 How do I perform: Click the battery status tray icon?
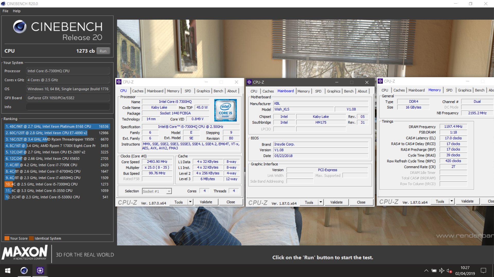pos(434,271)
